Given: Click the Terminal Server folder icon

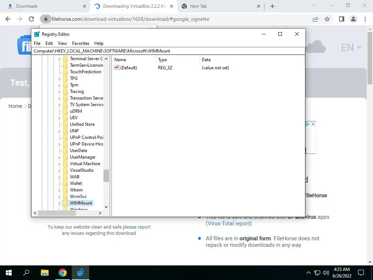Looking at the screenshot, I should click(66, 59).
